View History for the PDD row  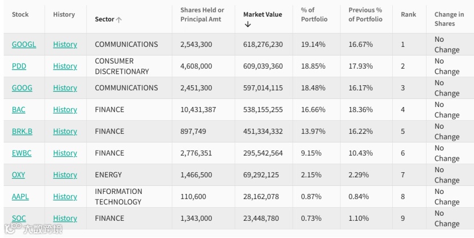[65, 66]
